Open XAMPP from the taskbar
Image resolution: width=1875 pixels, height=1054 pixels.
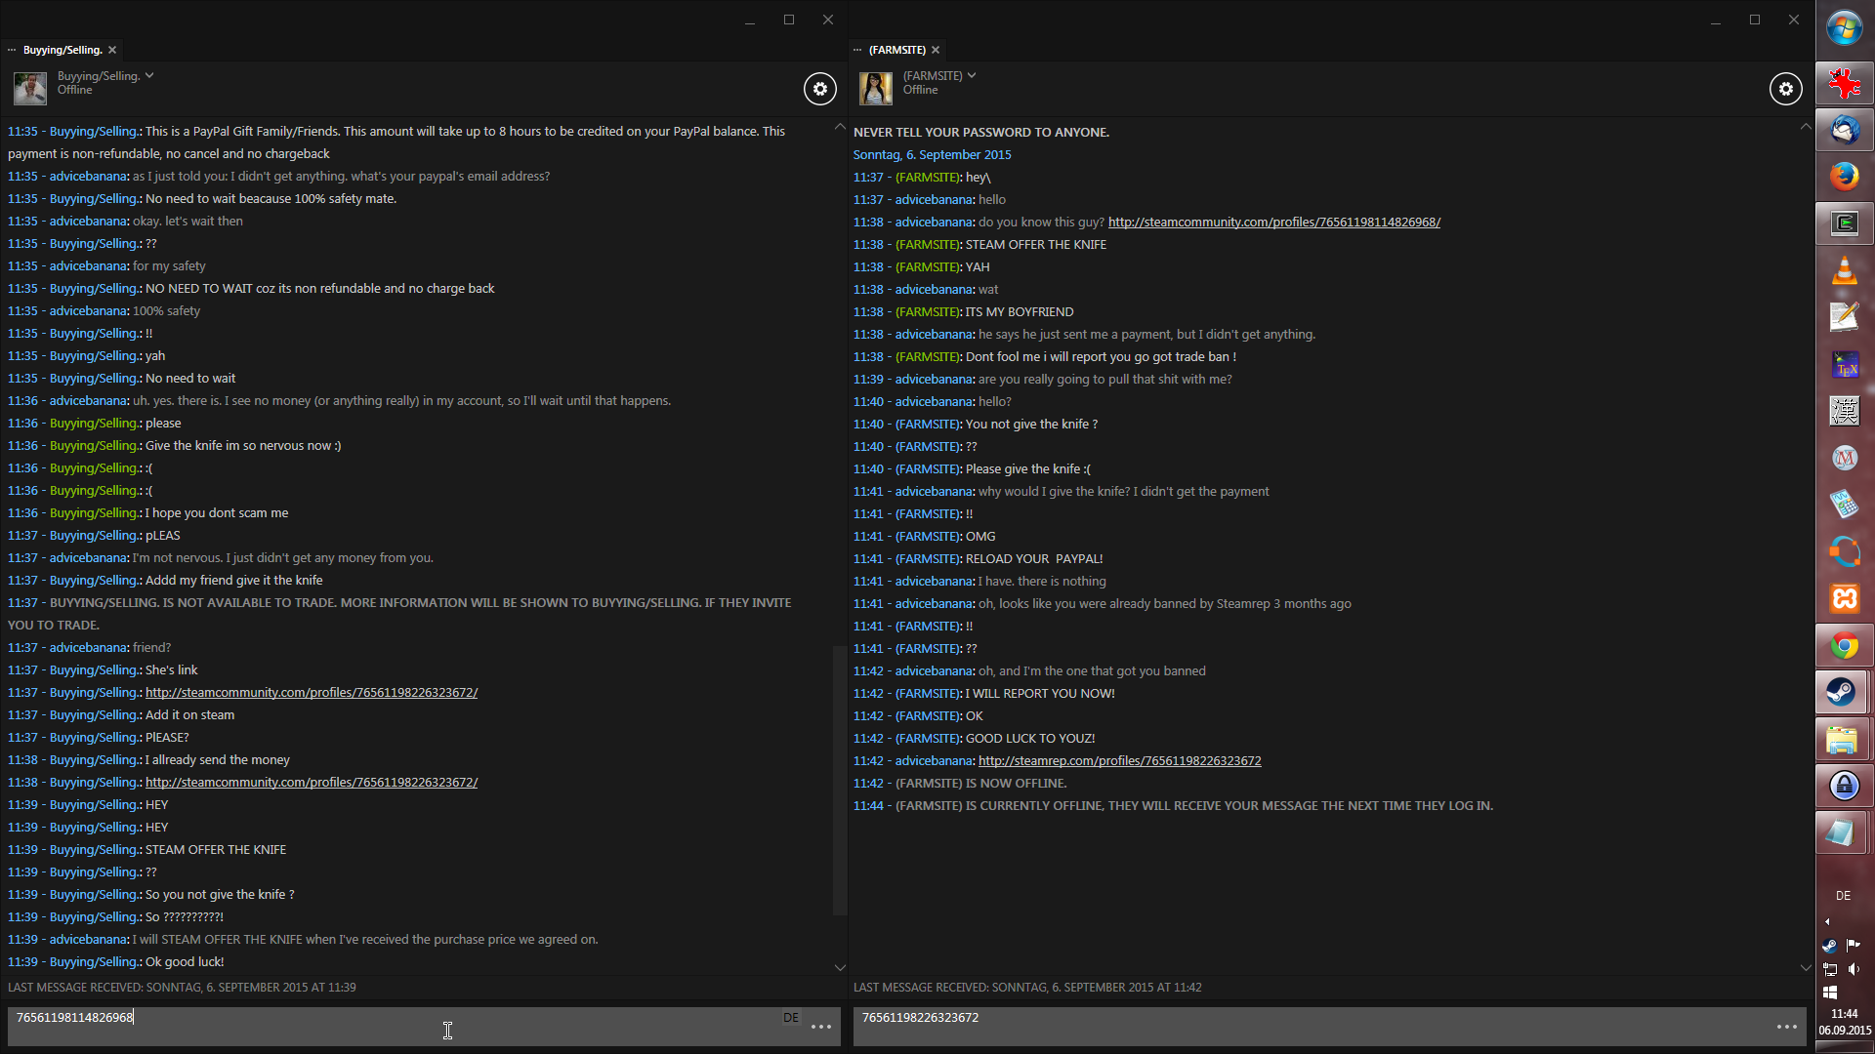pyautogui.click(x=1843, y=598)
